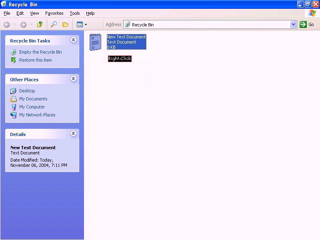The image size is (320, 240).
Task: Click the Back navigation arrow
Action: click(7, 25)
